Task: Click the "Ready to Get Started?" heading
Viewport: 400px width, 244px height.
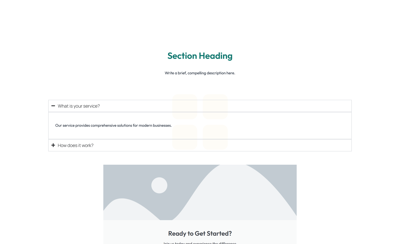Action: [200, 234]
